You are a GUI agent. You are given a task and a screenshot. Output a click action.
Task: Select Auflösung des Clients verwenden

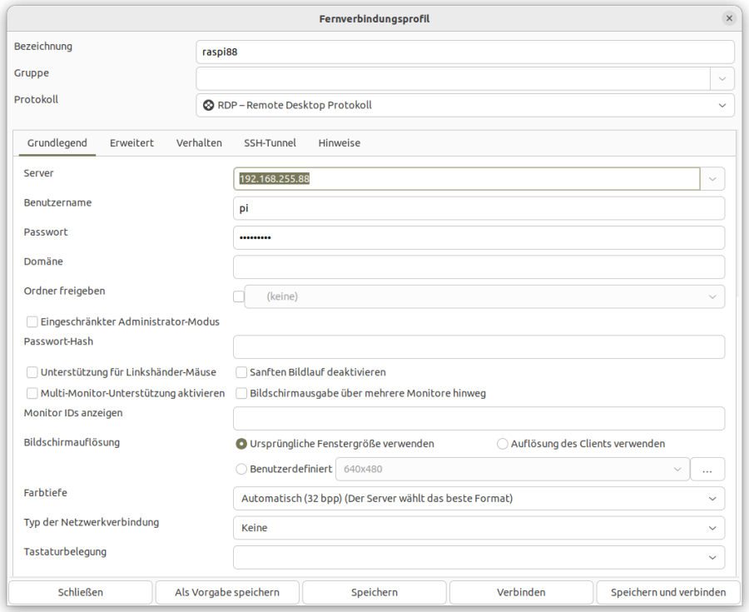(503, 444)
